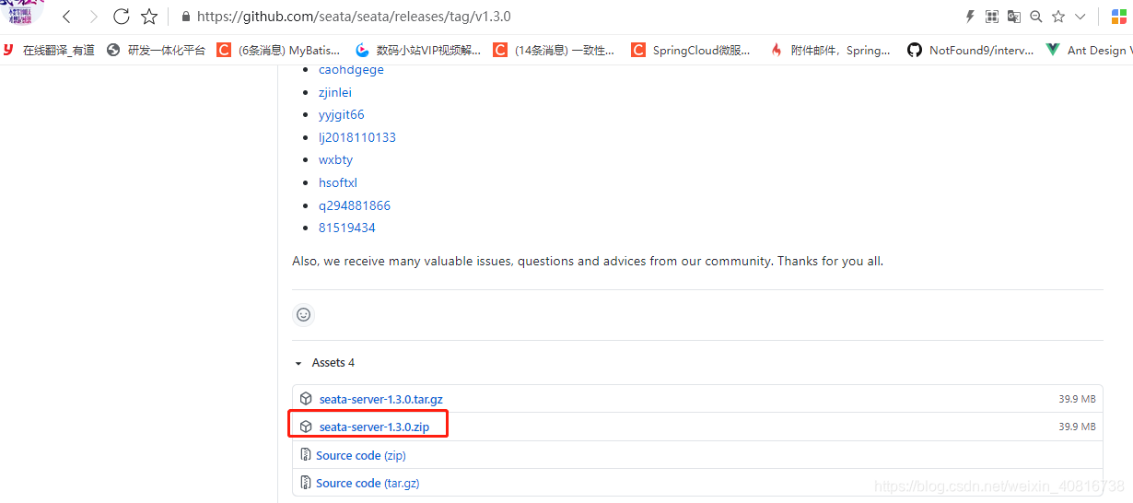Click the zoom magnifier icon in address bar
Viewport: 1133px width, 503px height.
click(1036, 17)
